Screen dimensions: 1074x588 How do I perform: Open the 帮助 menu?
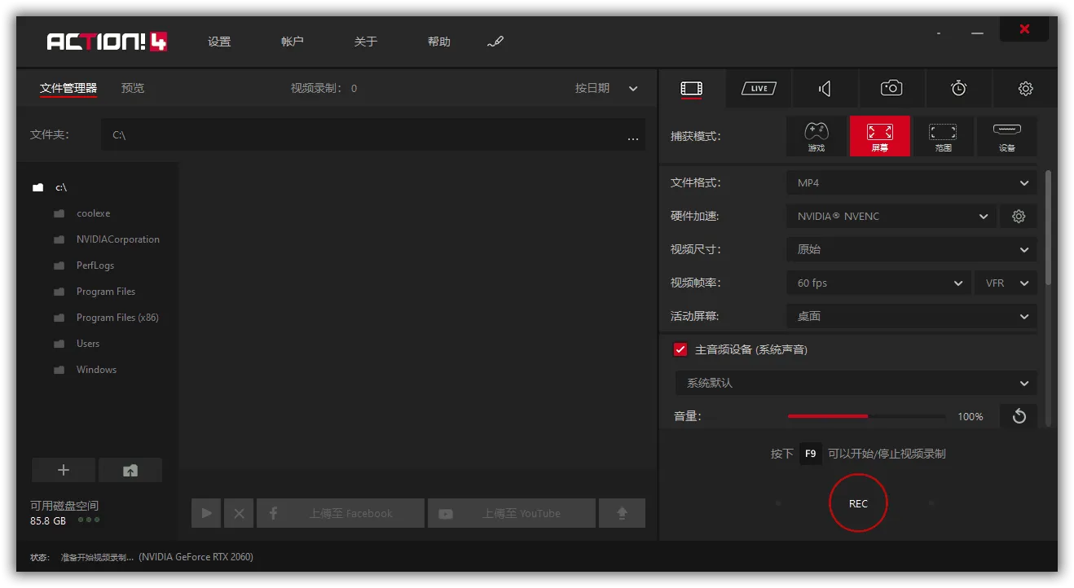point(439,42)
